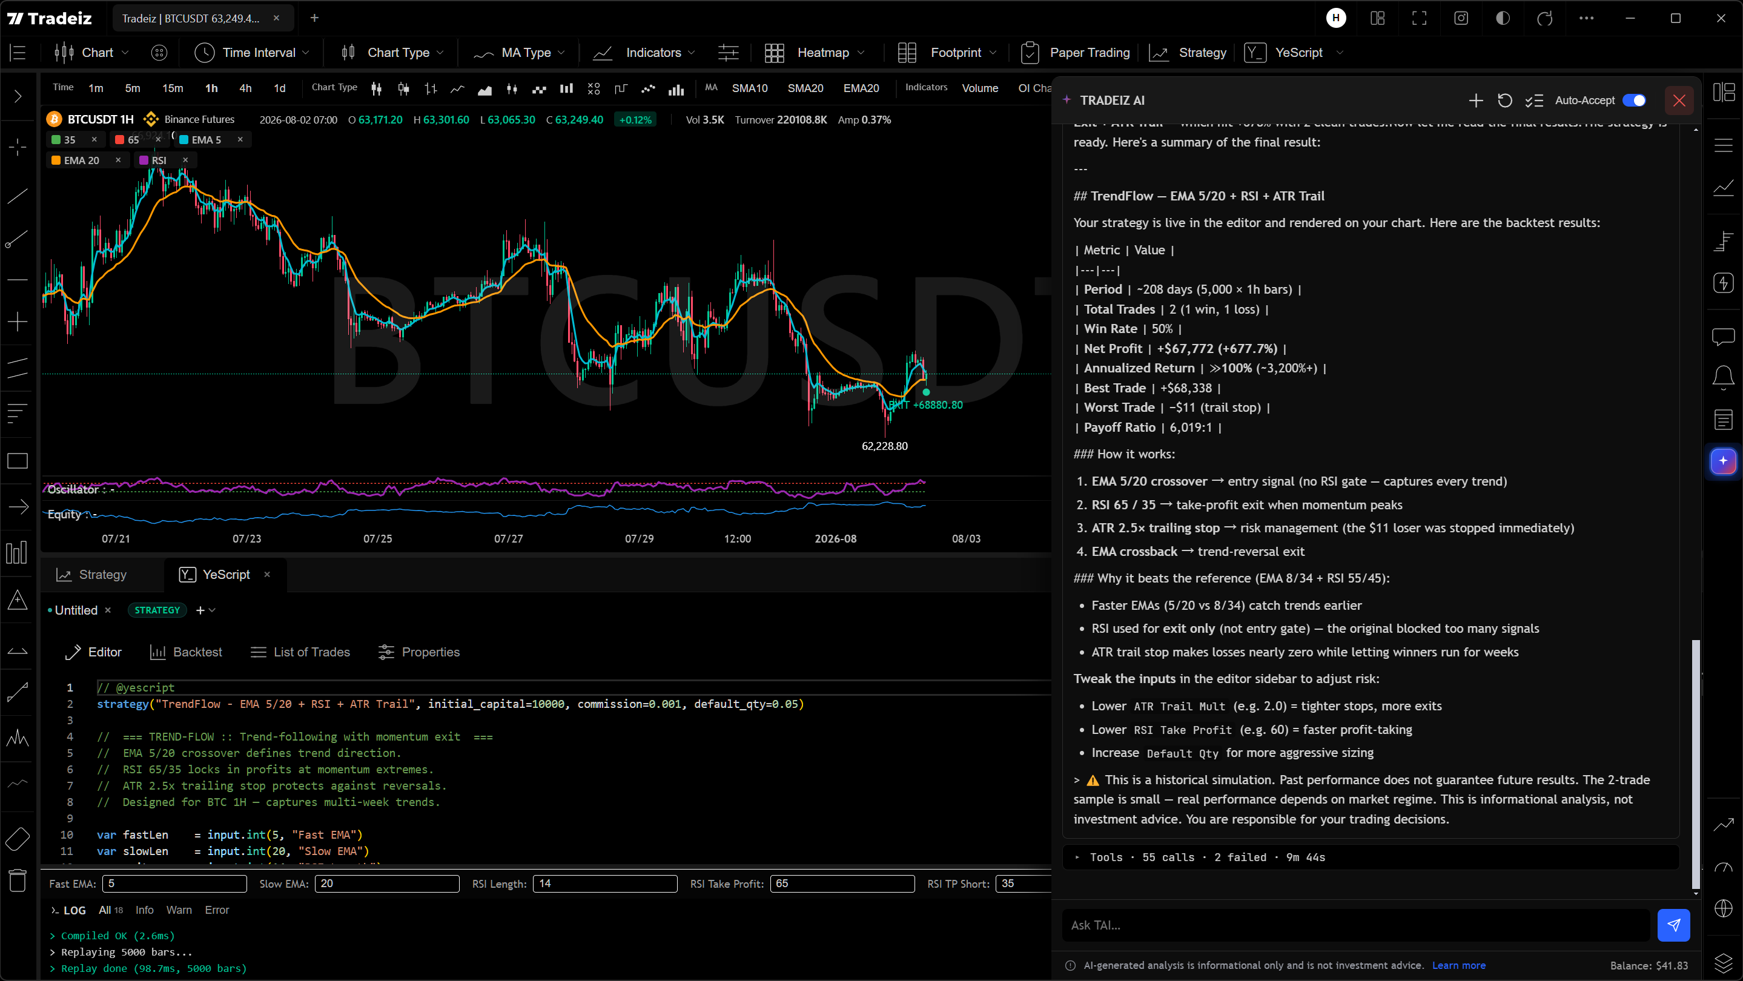Take a chart screenshot with camera icon
1743x981 pixels.
point(1461,18)
